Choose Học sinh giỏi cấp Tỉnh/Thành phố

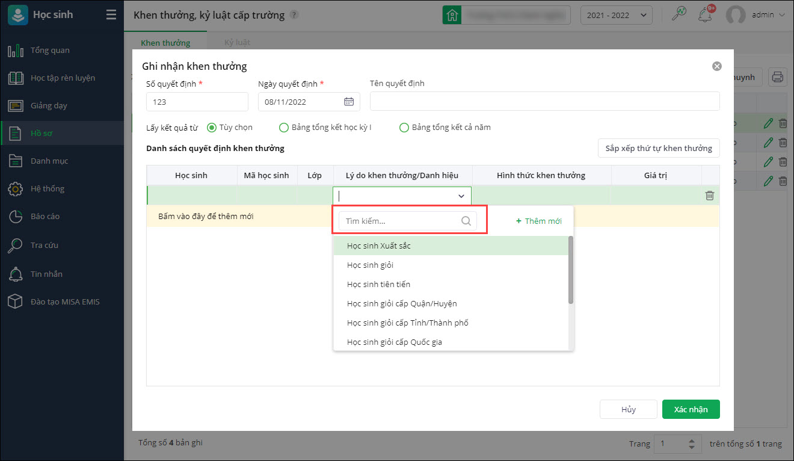(x=451, y=323)
